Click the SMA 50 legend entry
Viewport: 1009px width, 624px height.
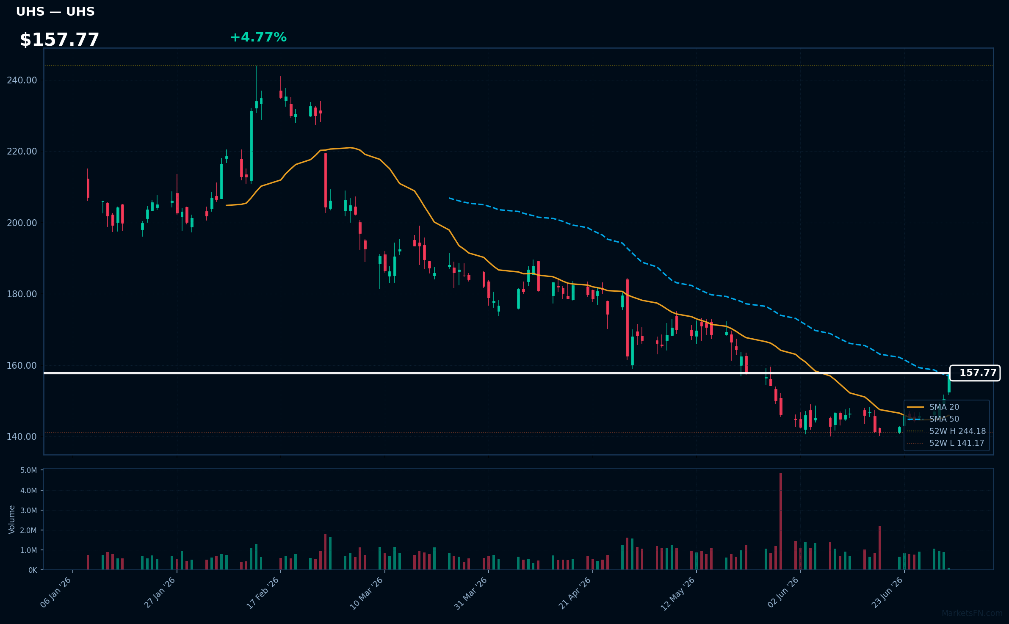933,419
